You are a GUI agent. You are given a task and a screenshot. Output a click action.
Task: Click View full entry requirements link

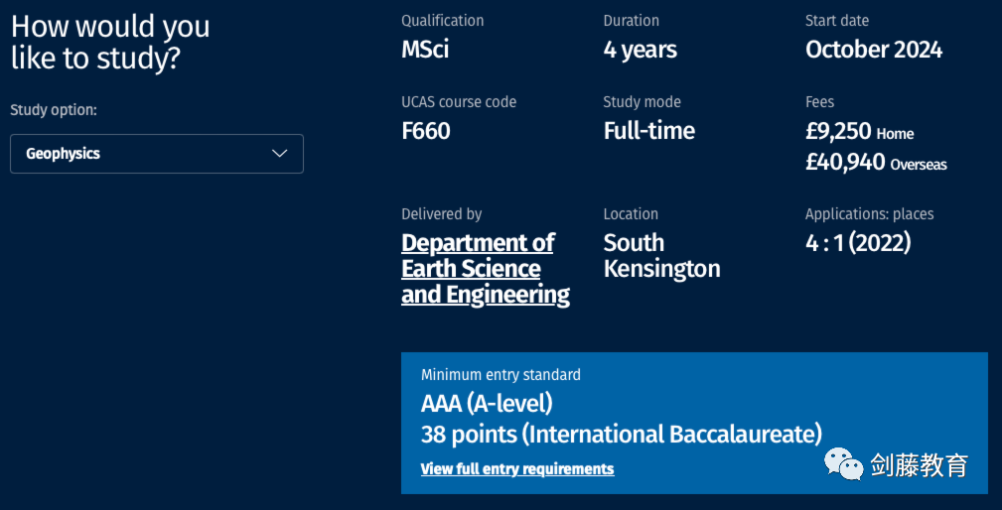click(517, 468)
